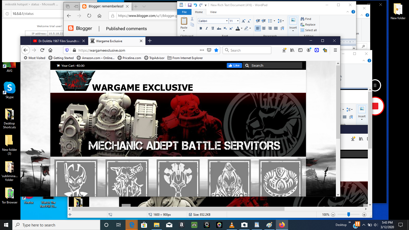Click Save icon in WordPad quick access toolbar
This screenshot has height=230, width=409.
(x=189, y=5)
